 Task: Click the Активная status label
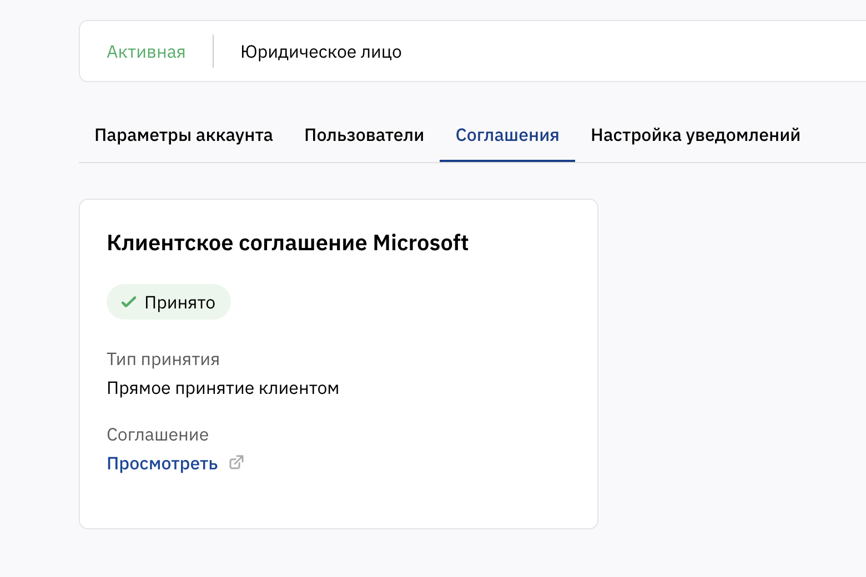click(x=146, y=52)
